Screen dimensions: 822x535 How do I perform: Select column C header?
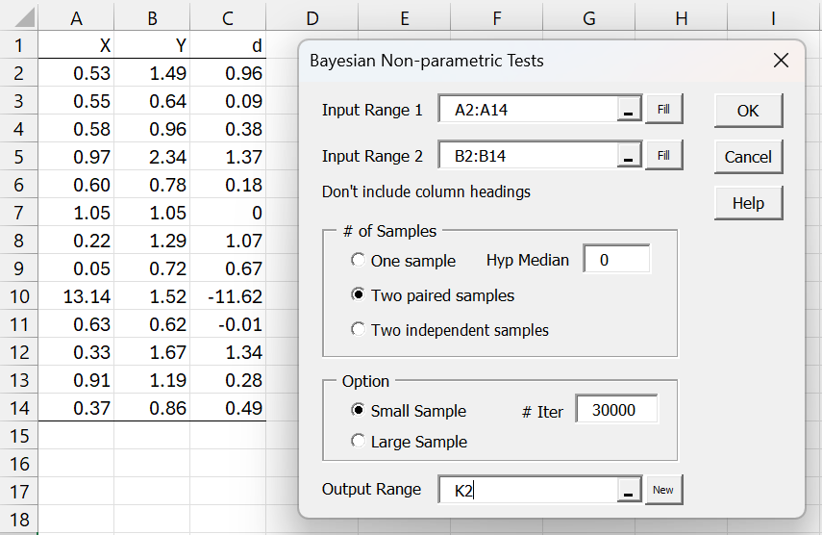click(228, 18)
